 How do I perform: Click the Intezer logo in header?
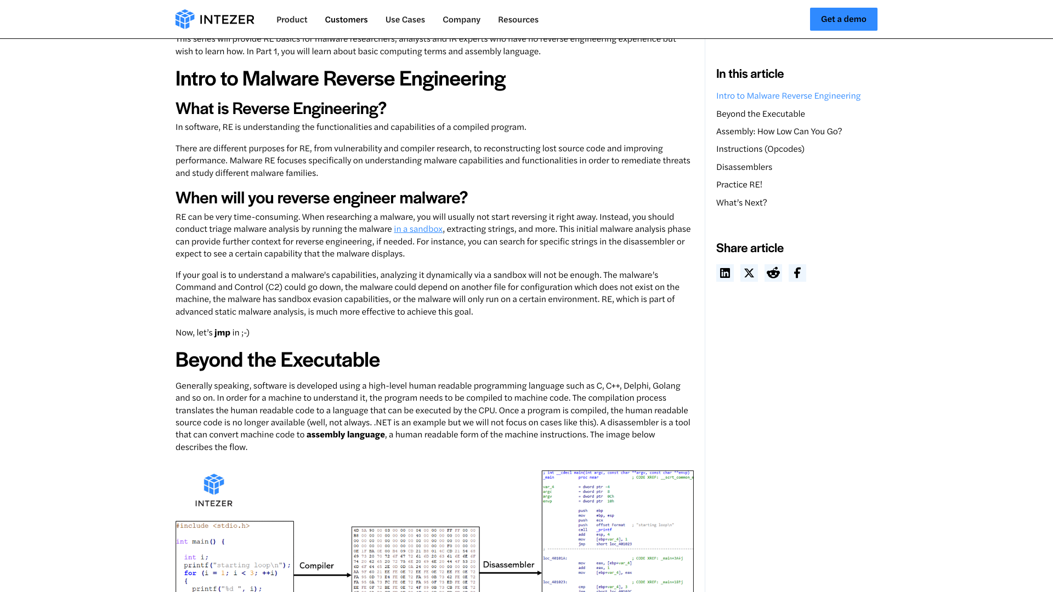[x=215, y=19]
